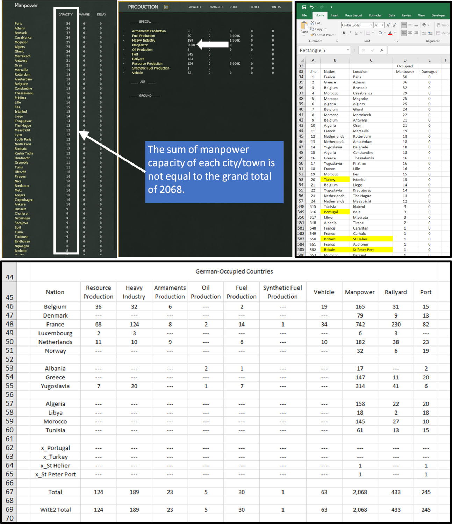The width and height of the screenshot is (452, 524).
Task: Switch to the Developer ribbon tab
Action: coord(438,15)
